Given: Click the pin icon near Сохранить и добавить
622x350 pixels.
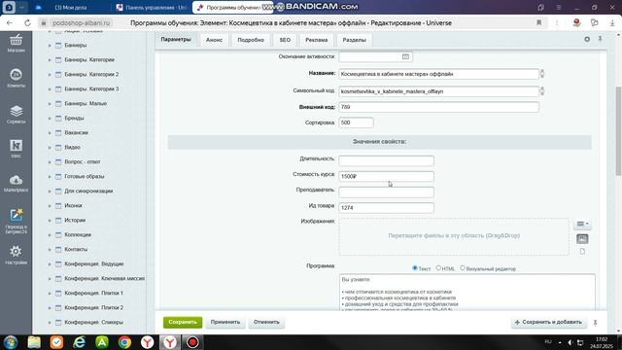Looking at the screenshot, I should (596, 323).
